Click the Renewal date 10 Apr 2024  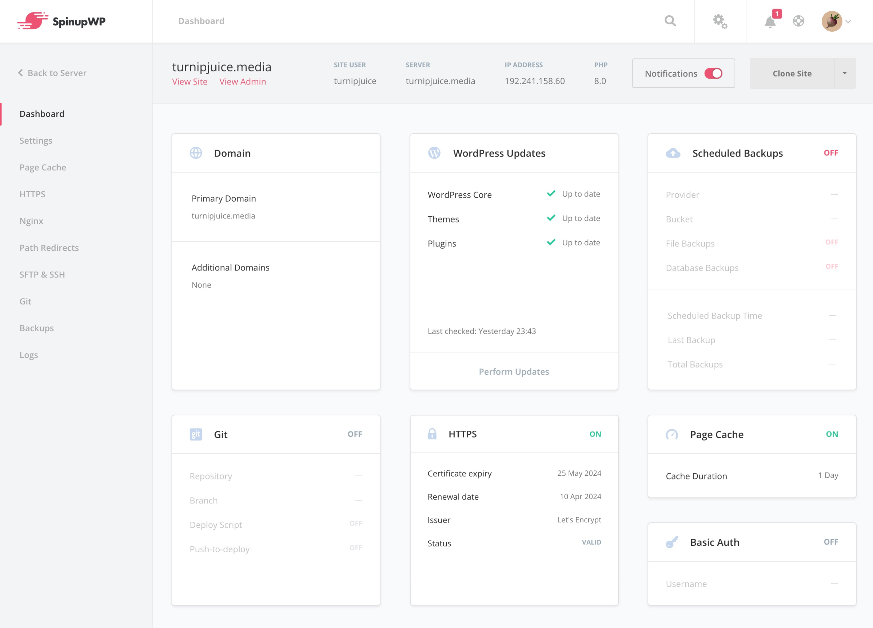[x=581, y=497]
